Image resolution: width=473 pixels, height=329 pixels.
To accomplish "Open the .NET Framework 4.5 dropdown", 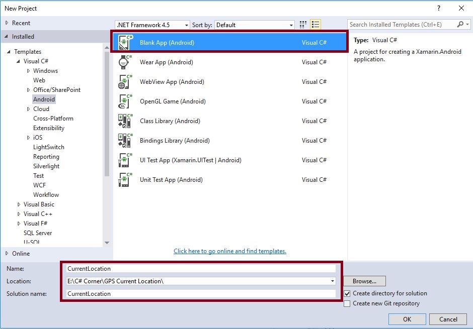I will [x=152, y=25].
